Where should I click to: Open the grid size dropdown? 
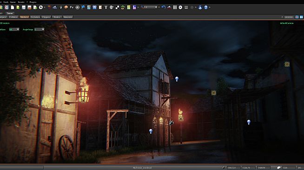point(14,29)
